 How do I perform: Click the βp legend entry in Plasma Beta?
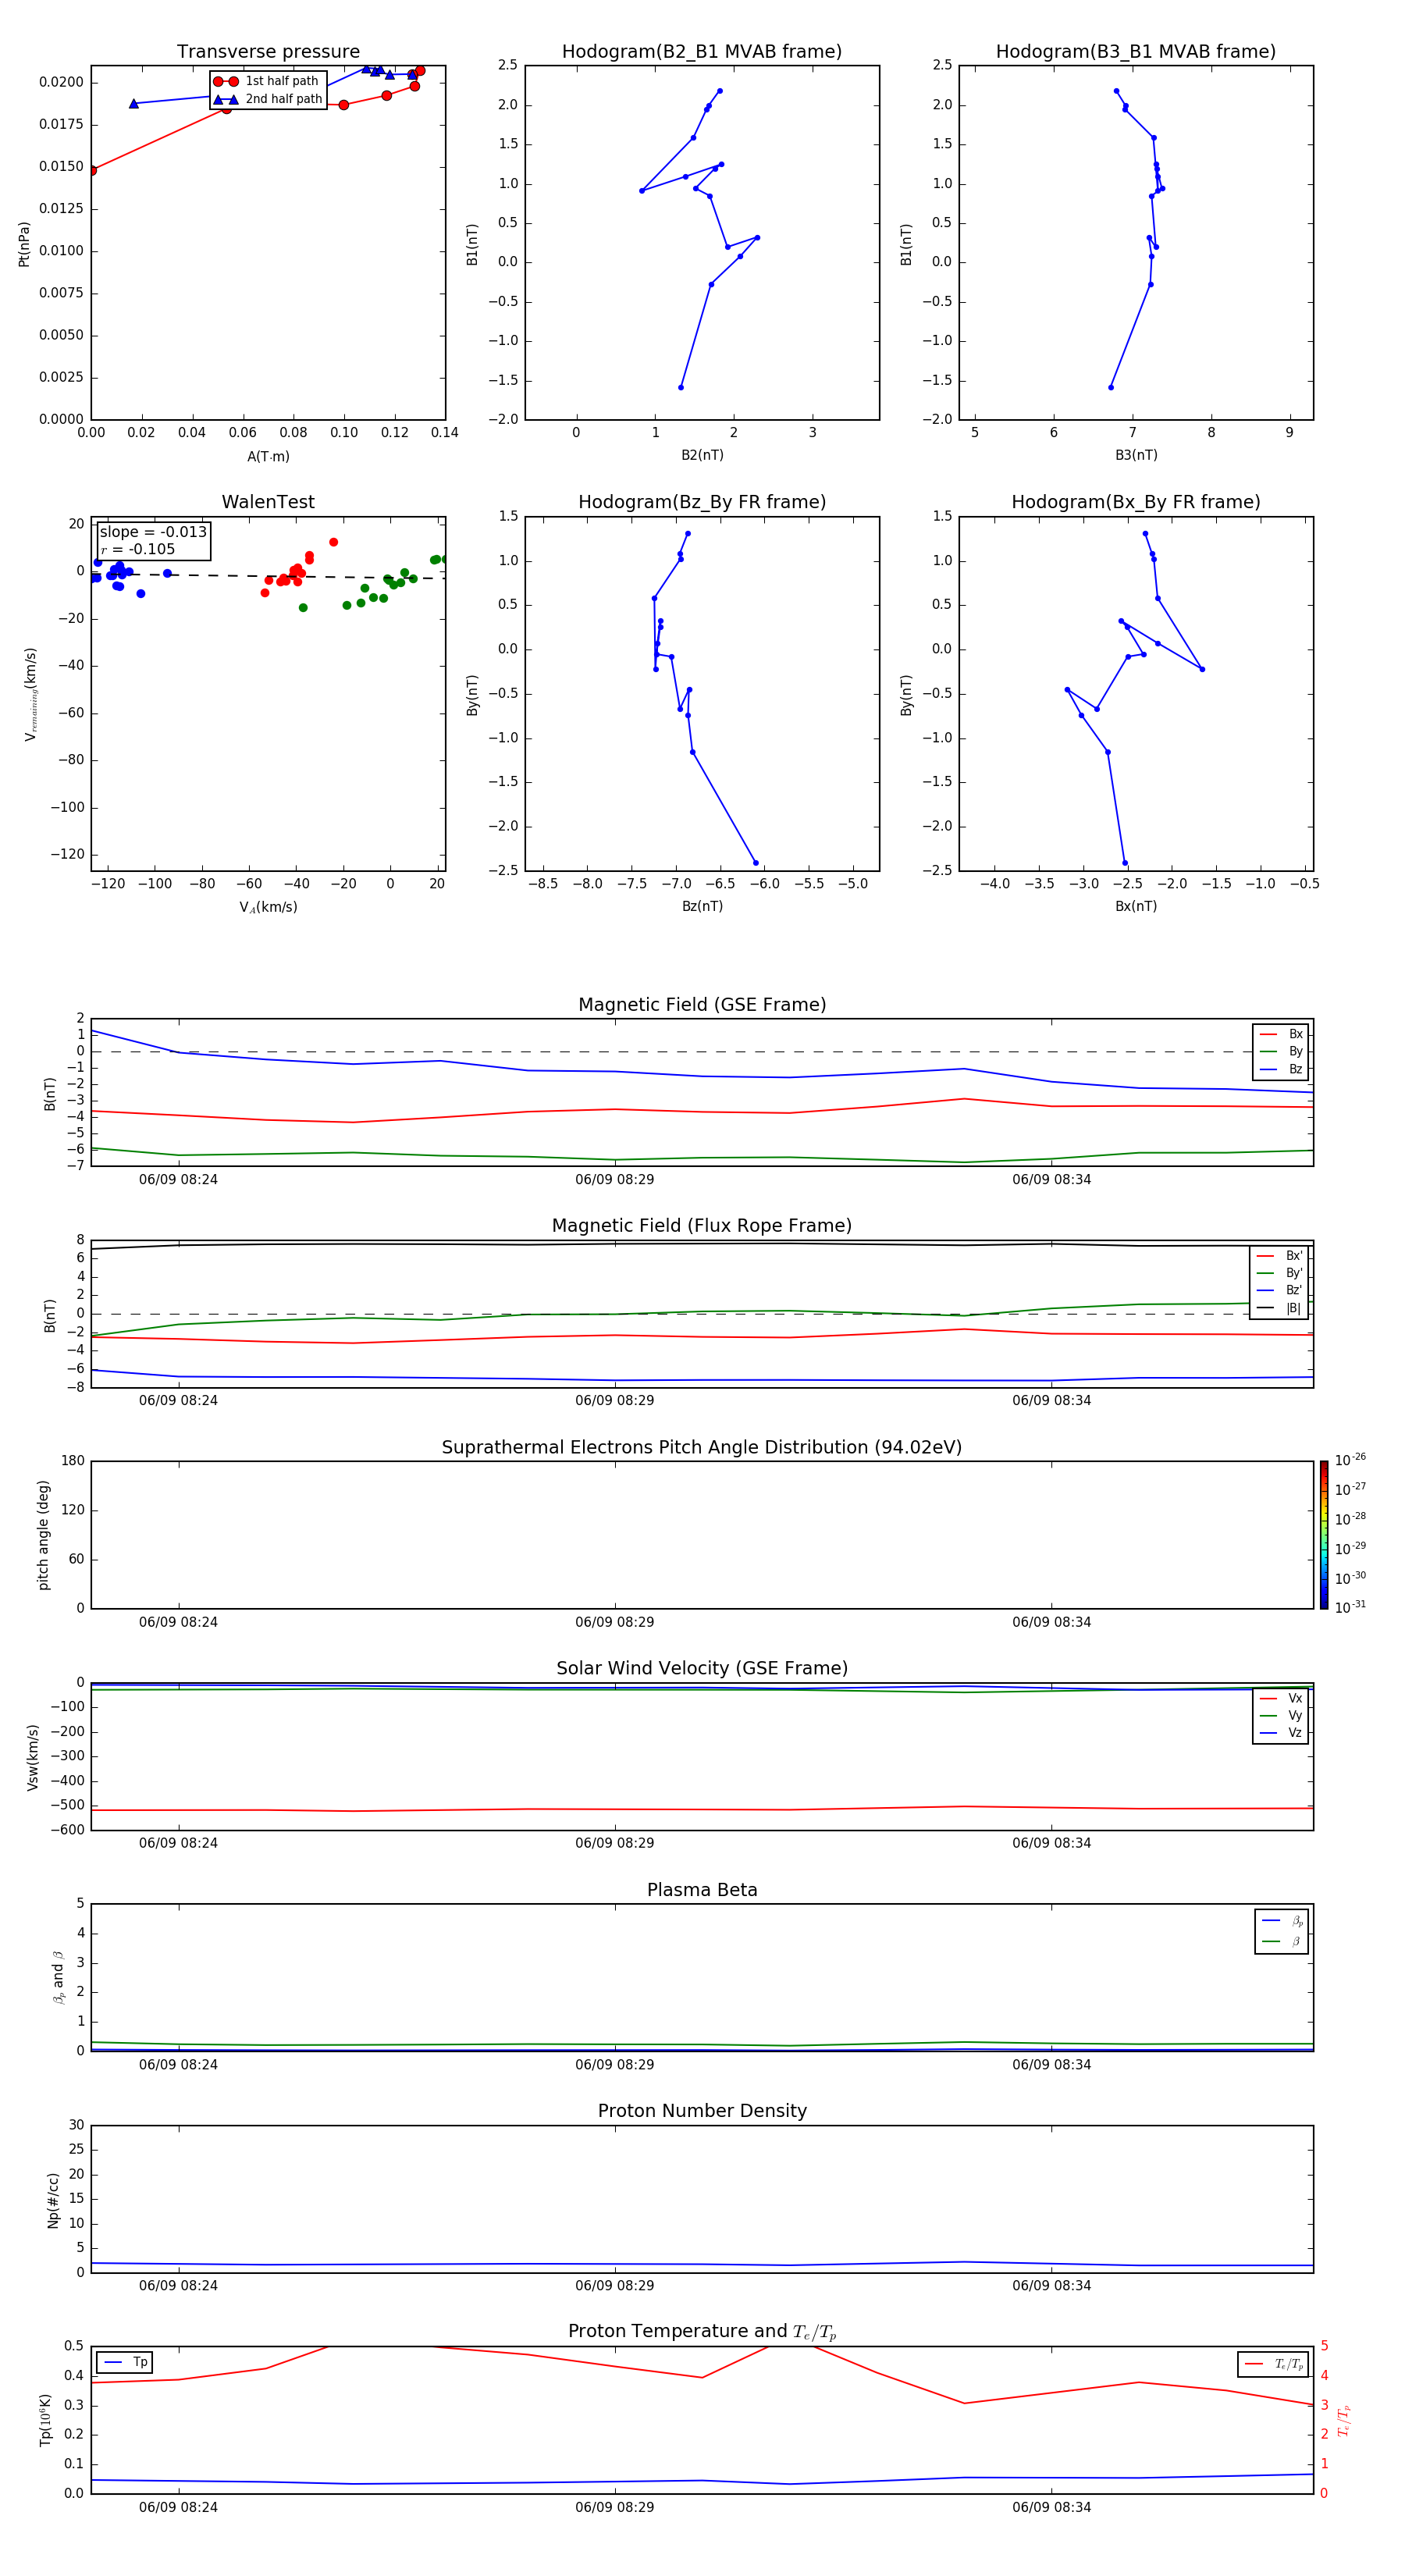coord(1282,1921)
